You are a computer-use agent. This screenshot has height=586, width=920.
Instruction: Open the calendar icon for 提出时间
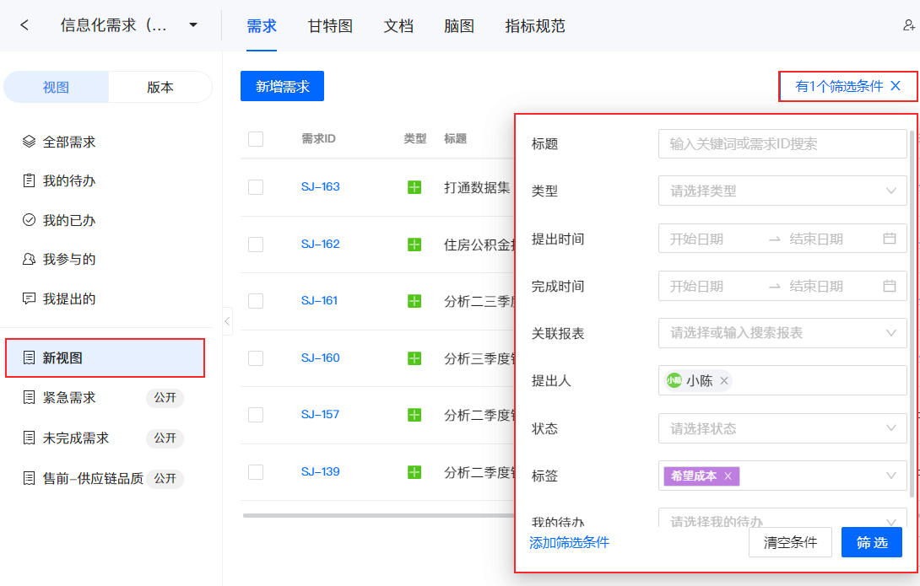[889, 239]
